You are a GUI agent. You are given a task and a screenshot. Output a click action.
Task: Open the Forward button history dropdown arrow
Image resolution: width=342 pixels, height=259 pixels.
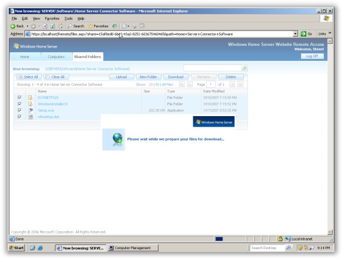39,26
